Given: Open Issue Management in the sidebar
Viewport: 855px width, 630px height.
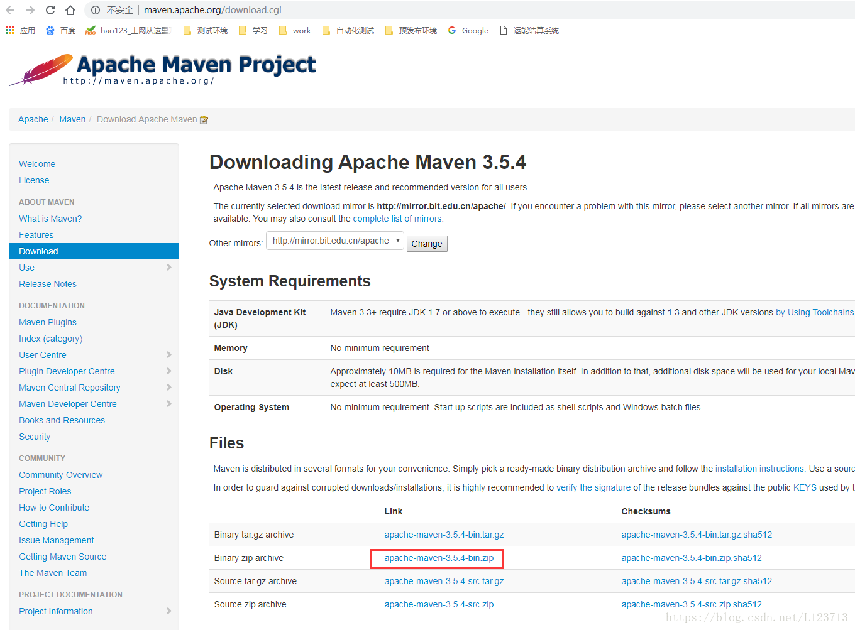Looking at the screenshot, I should (x=57, y=540).
